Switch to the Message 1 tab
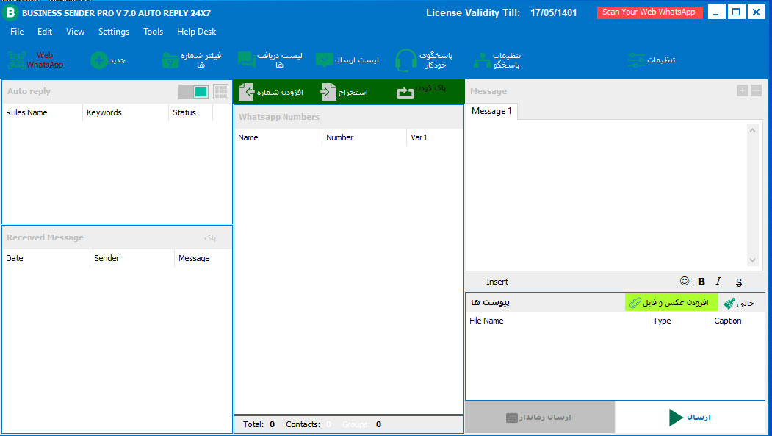This screenshot has width=772, height=436. [x=491, y=111]
